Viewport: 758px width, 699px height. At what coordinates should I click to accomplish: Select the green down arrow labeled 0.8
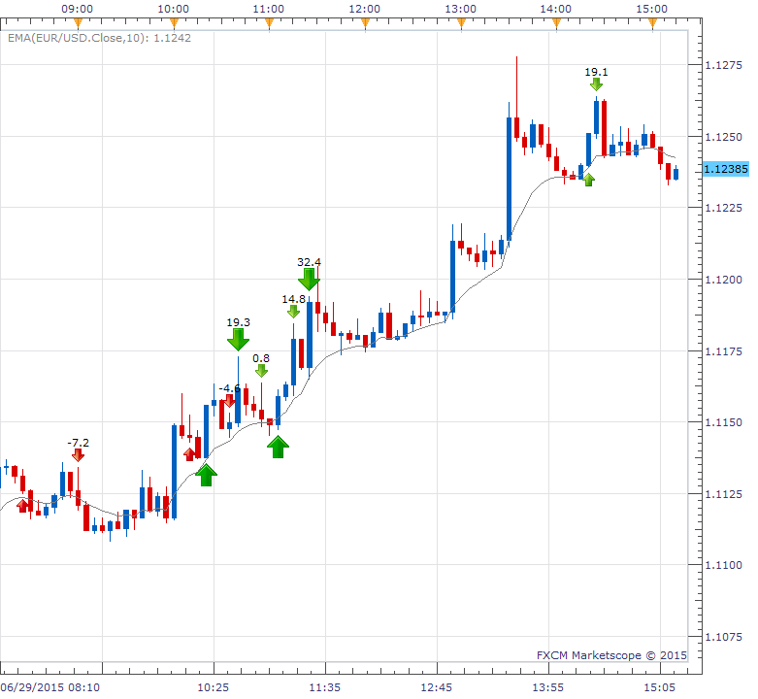[x=261, y=371]
